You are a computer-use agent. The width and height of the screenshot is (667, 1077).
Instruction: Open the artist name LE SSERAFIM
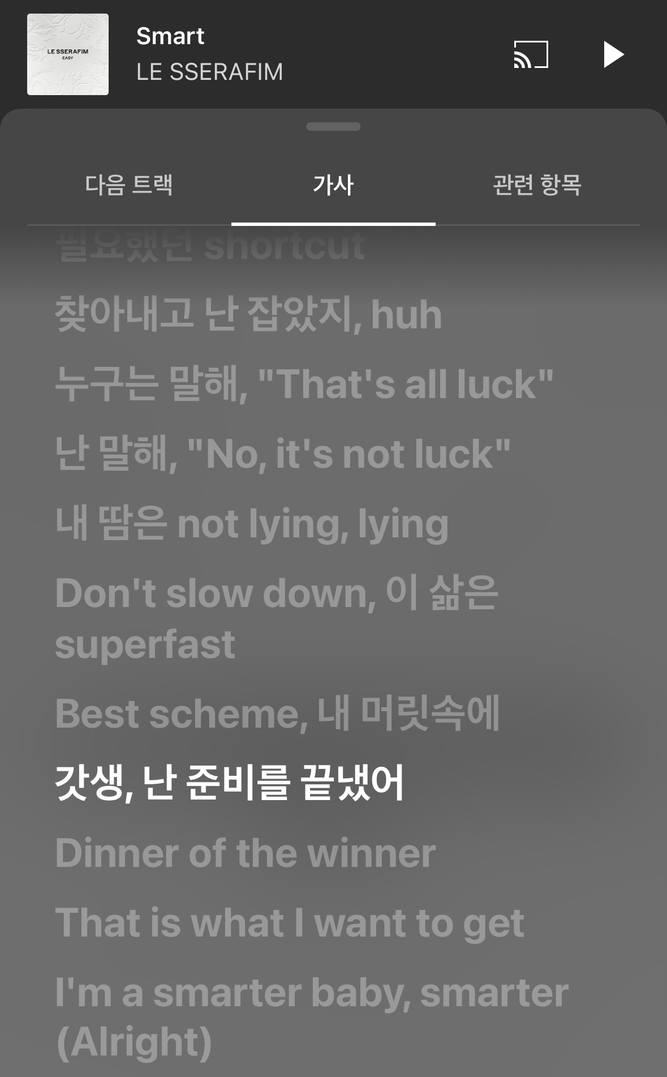[209, 72]
